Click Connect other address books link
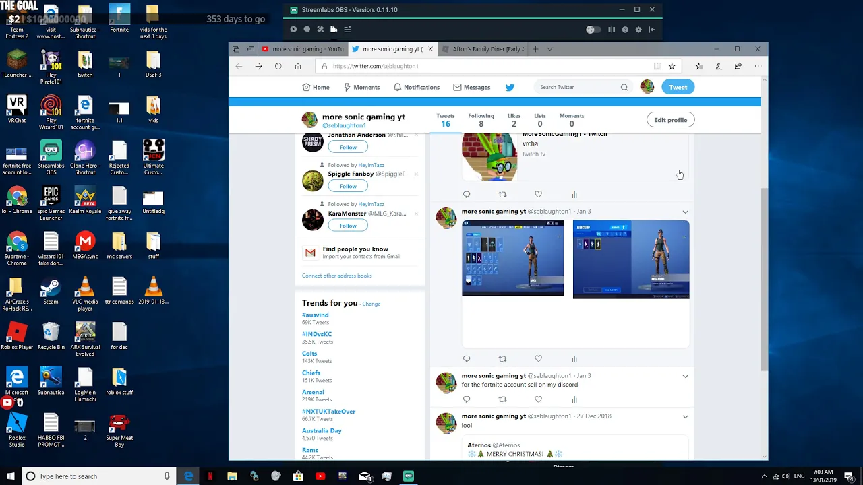Image resolution: width=863 pixels, height=485 pixels. point(336,276)
